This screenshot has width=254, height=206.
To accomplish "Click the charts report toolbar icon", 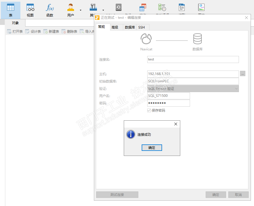I will coord(201,8).
